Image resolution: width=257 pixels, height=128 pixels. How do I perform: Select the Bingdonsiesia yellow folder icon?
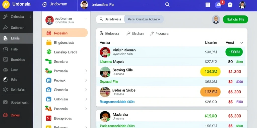coord(49,42)
